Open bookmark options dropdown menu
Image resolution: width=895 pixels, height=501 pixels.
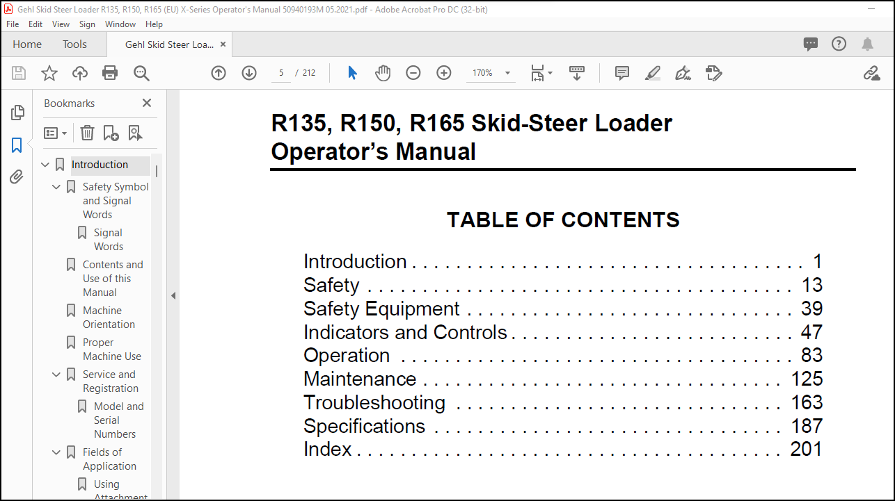coord(55,133)
